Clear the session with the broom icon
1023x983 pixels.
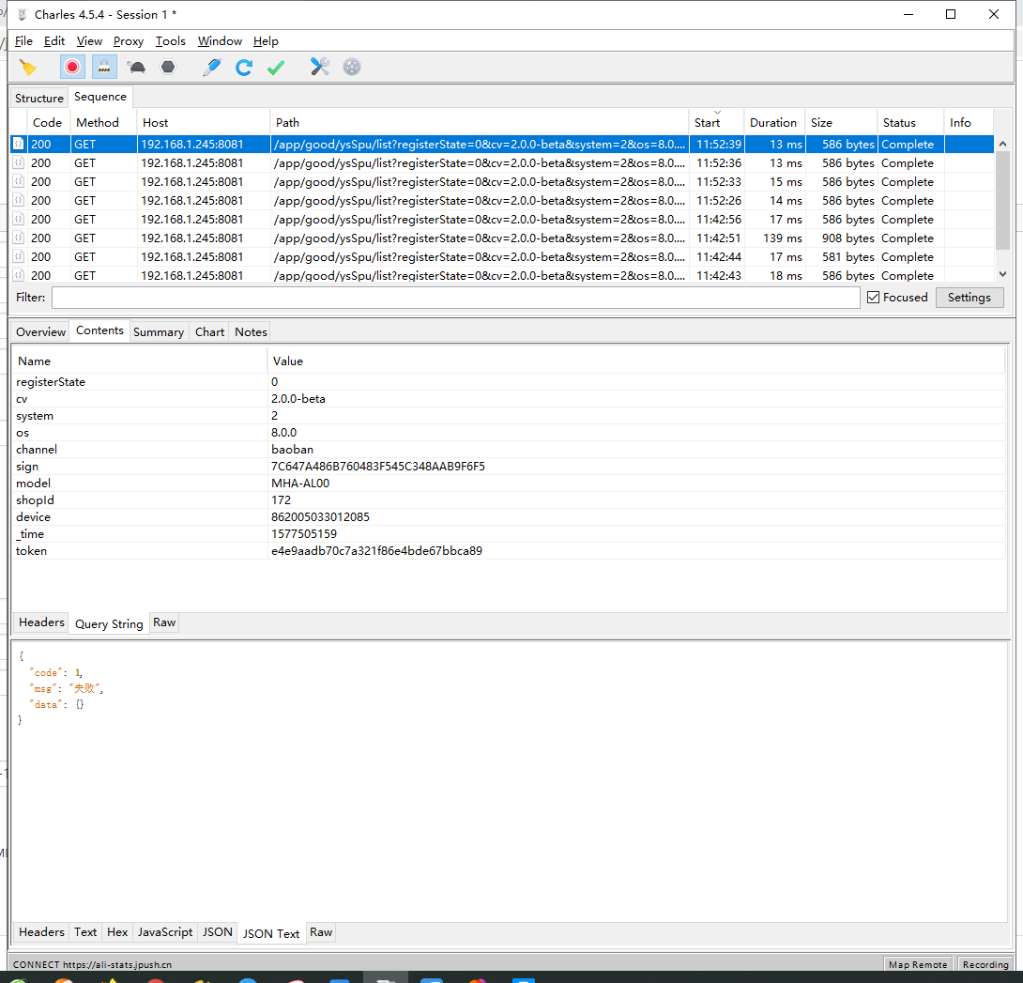[x=28, y=68]
